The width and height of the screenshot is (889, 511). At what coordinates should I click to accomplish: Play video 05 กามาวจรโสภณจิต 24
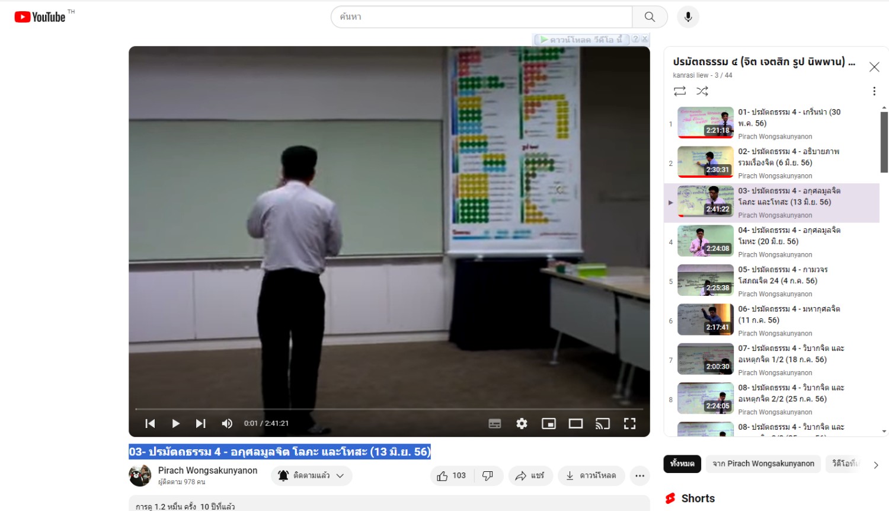click(x=772, y=281)
